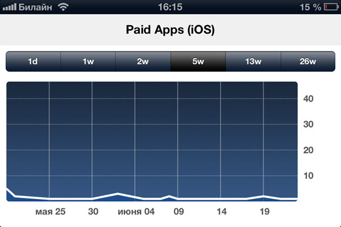
Task: Tap the Билайн carrier label
Action: tap(35, 7)
